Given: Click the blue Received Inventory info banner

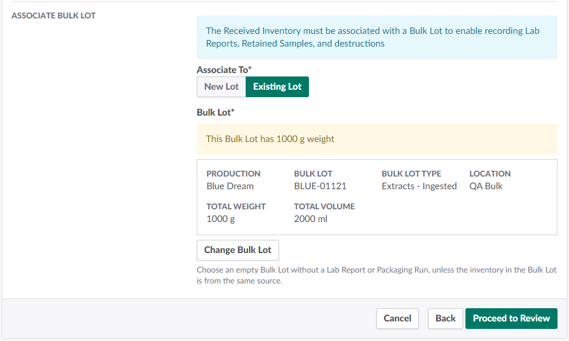Looking at the screenshot, I should [x=376, y=37].
